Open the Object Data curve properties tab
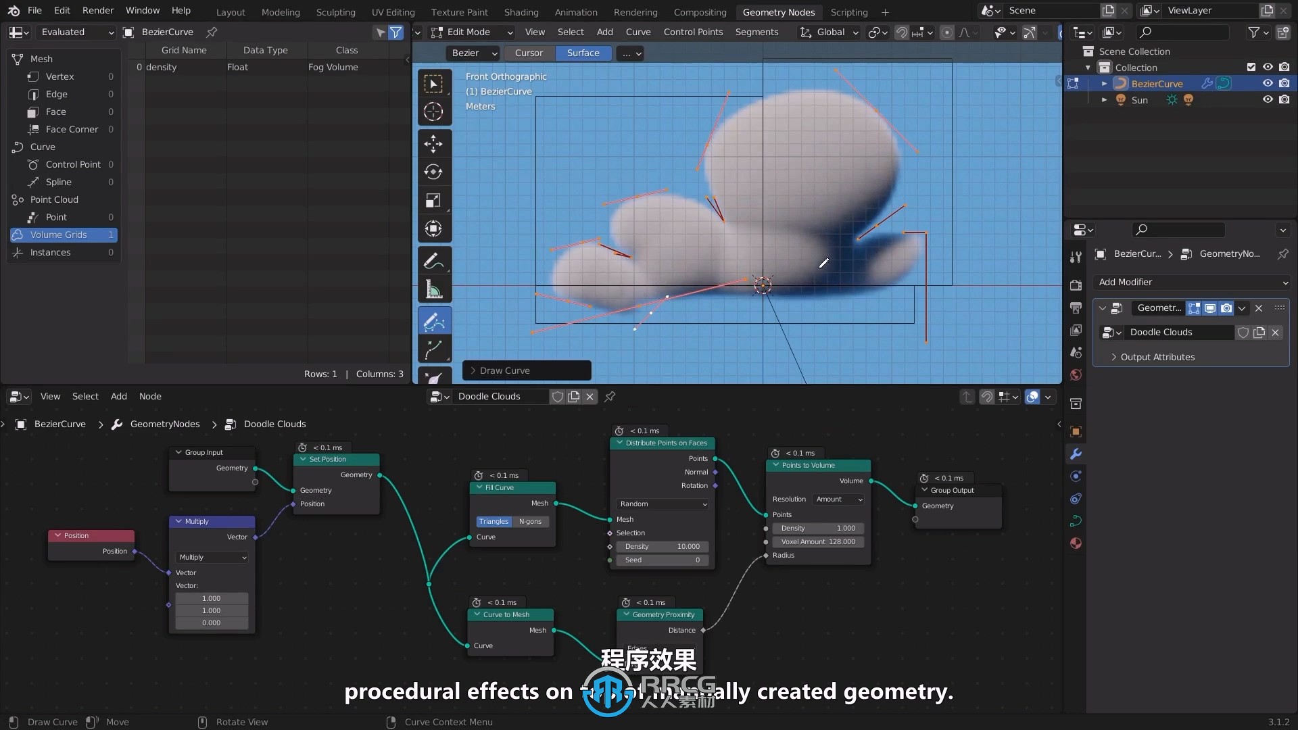 pyautogui.click(x=1076, y=520)
